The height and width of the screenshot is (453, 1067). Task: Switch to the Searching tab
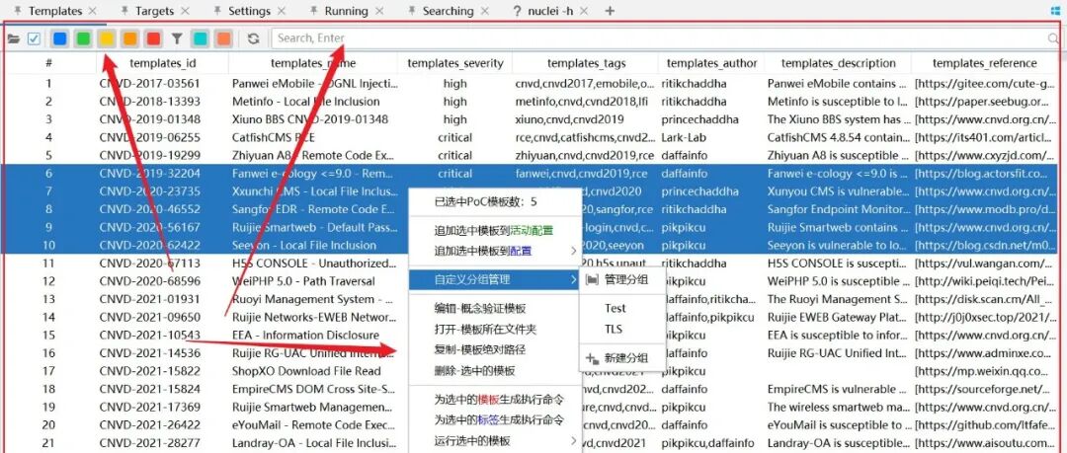tap(448, 11)
